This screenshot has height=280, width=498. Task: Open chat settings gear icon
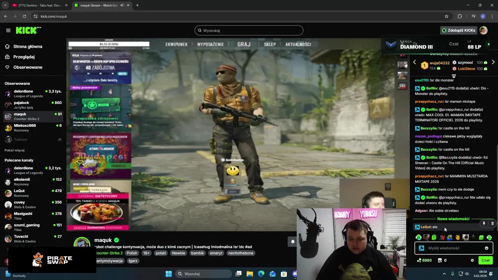pos(472,260)
